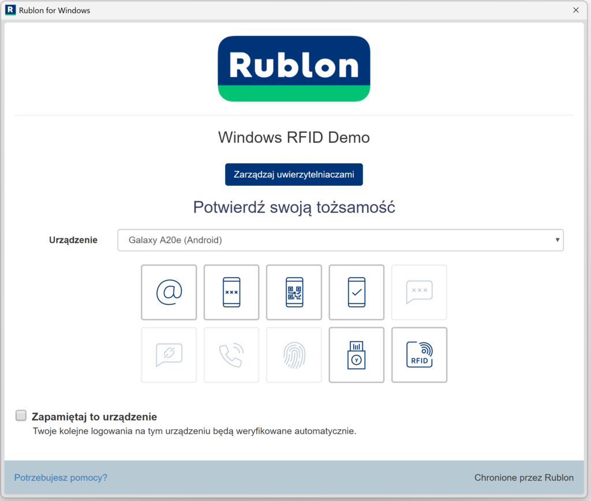The width and height of the screenshot is (591, 501).
Task: Select the Email link authentication method
Action: [x=169, y=292]
